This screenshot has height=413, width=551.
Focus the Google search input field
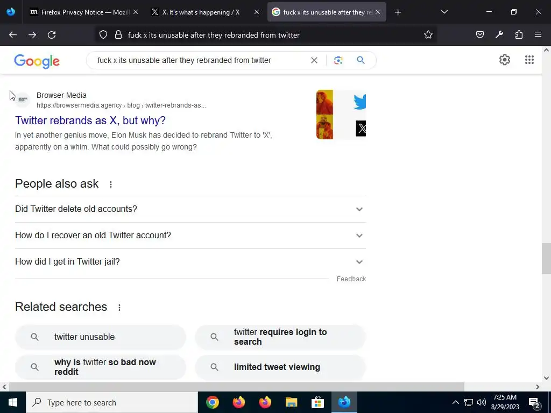click(200, 60)
